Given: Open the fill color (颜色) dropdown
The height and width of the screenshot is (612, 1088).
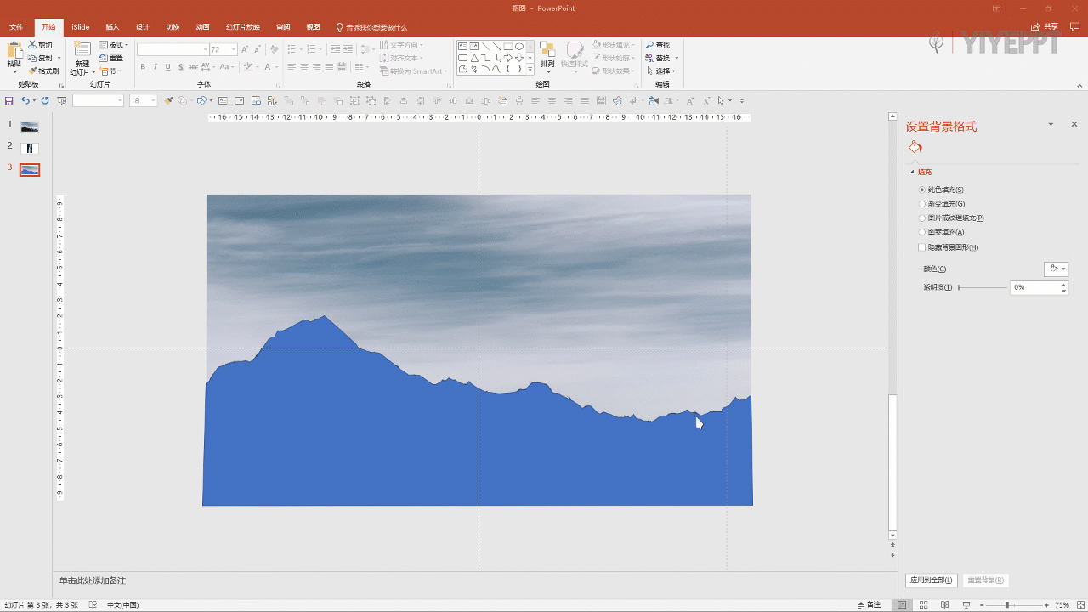Looking at the screenshot, I should tap(1056, 269).
